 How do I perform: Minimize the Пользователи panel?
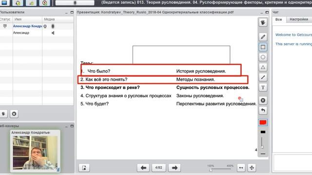[x=66, y=13]
